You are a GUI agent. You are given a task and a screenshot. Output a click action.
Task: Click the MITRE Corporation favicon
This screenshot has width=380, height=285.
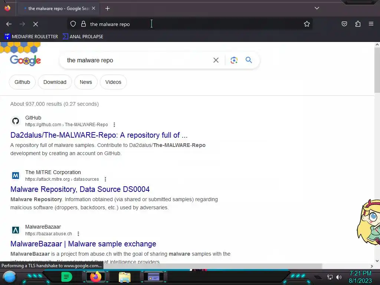point(16,176)
